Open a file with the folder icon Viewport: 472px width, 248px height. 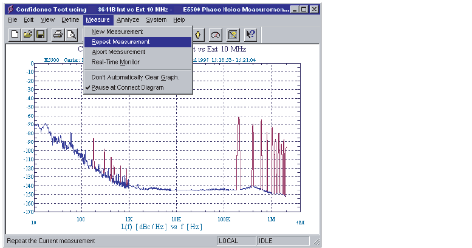[28, 35]
